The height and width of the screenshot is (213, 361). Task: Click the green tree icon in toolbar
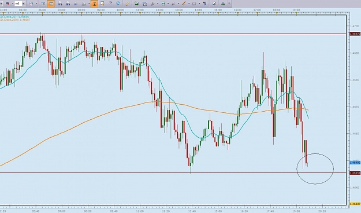pyautogui.click(x=223, y=3)
